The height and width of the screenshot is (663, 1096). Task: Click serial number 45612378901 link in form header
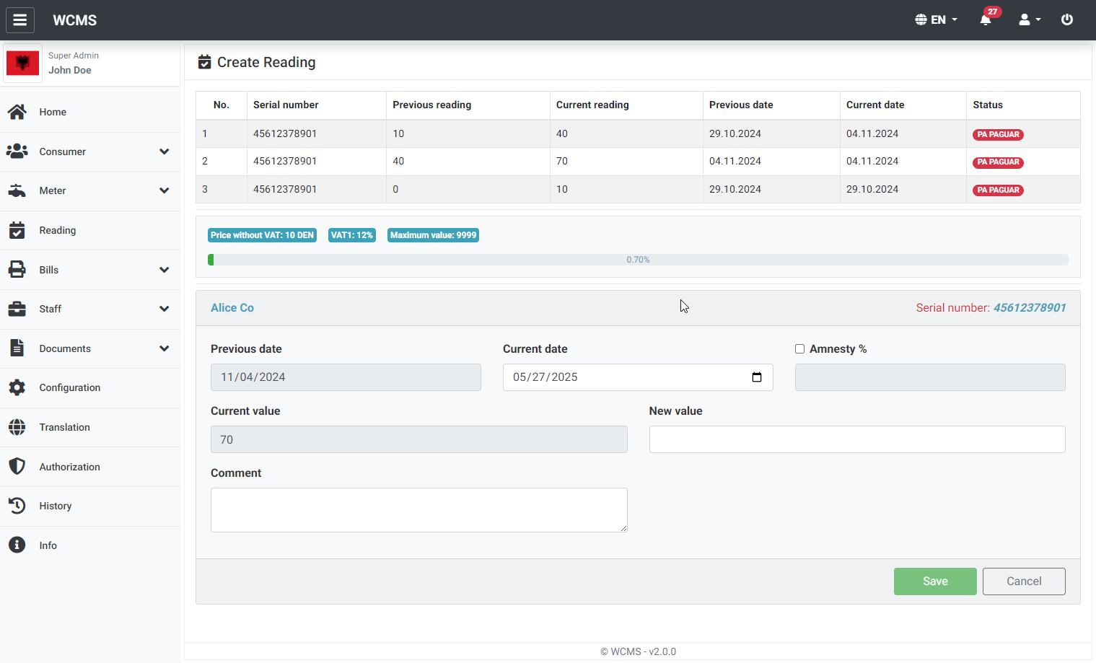(1030, 308)
